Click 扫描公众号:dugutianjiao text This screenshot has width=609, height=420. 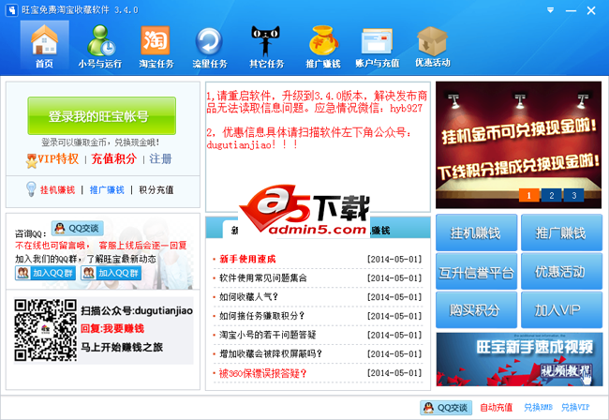(137, 311)
